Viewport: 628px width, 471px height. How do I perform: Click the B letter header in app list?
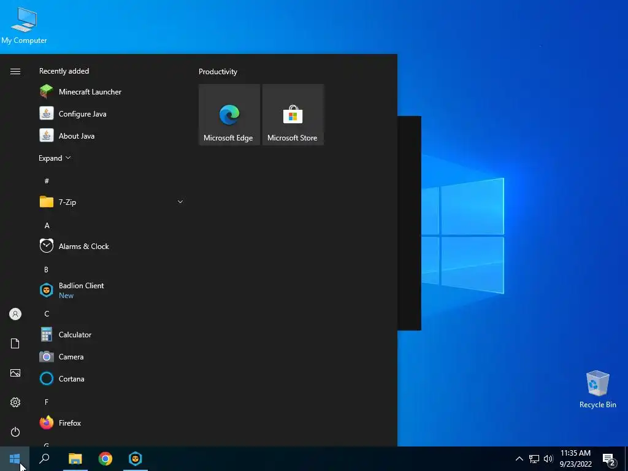click(x=46, y=270)
